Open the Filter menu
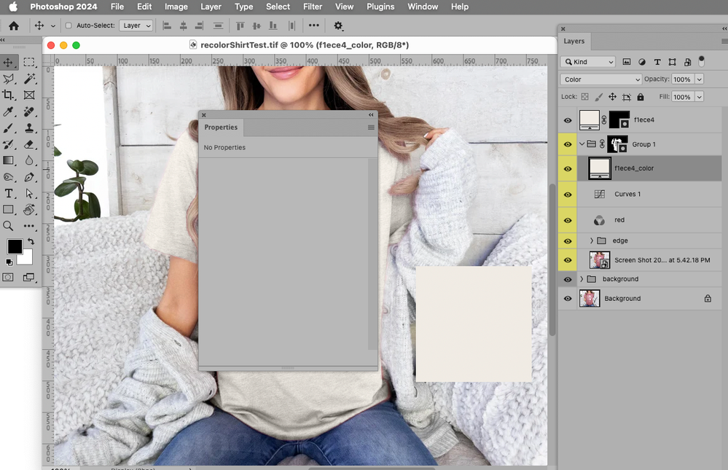728x470 pixels. pos(313,7)
